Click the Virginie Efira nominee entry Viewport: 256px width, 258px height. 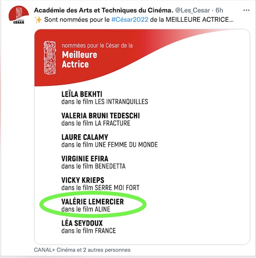[93, 162]
